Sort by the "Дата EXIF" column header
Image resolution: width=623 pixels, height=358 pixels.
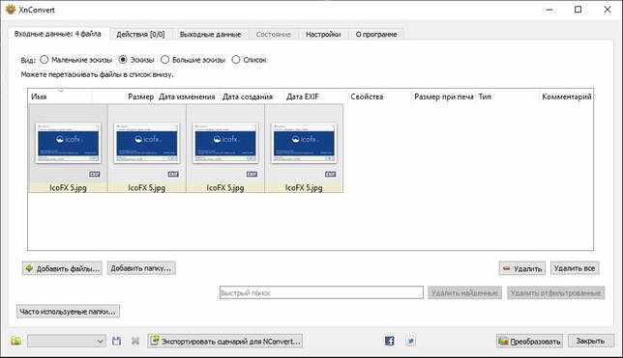coord(315,96)
